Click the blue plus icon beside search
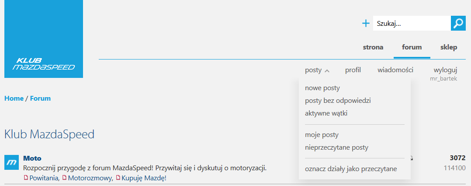Viewport: 471px width, 186px height. coord(366,24)
